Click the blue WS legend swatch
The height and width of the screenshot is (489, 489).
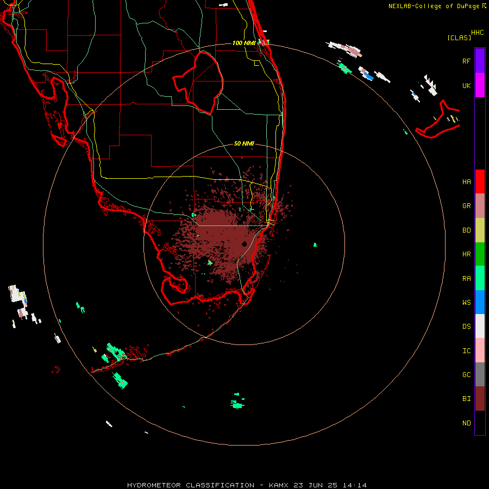click(x=480, y=302)
